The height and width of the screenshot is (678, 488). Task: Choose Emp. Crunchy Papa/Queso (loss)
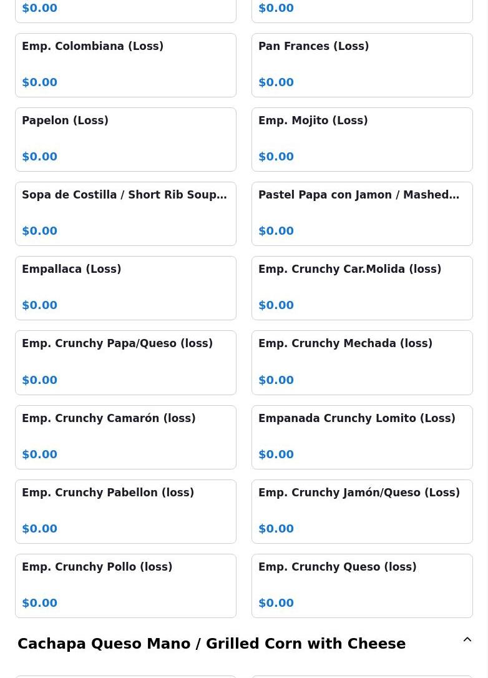[x=126, y=363]
